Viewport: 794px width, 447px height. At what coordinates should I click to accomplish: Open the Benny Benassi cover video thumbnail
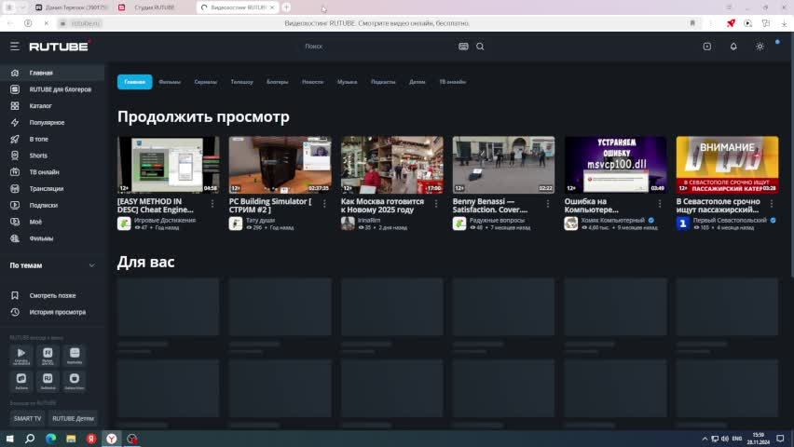pyautogui.click(x=503, y=165)
